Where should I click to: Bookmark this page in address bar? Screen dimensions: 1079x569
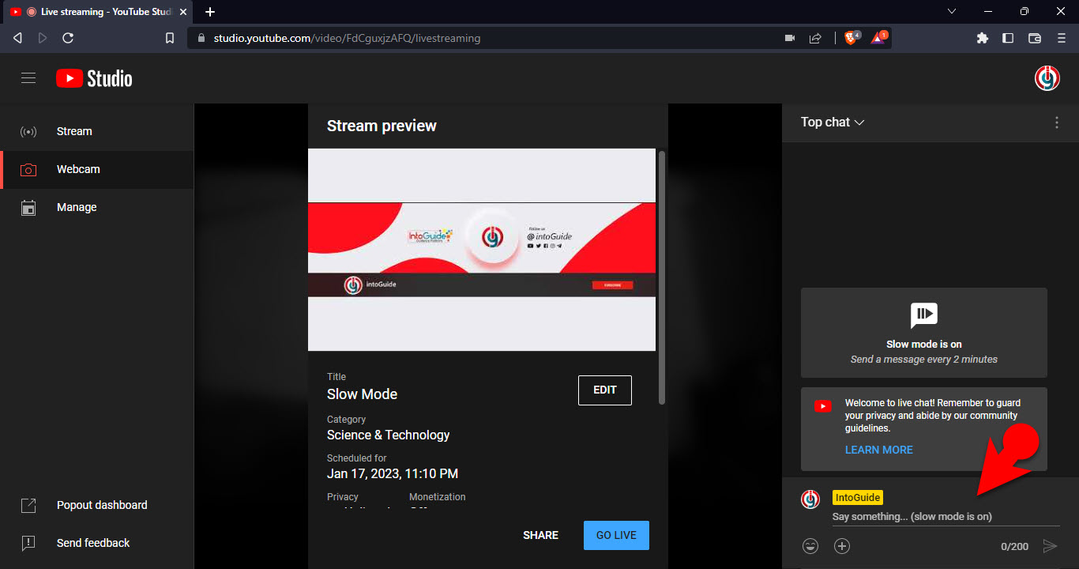[169, 38]
